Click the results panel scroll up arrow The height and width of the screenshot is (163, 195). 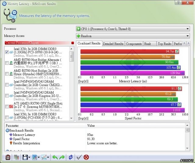click(187, 125)
